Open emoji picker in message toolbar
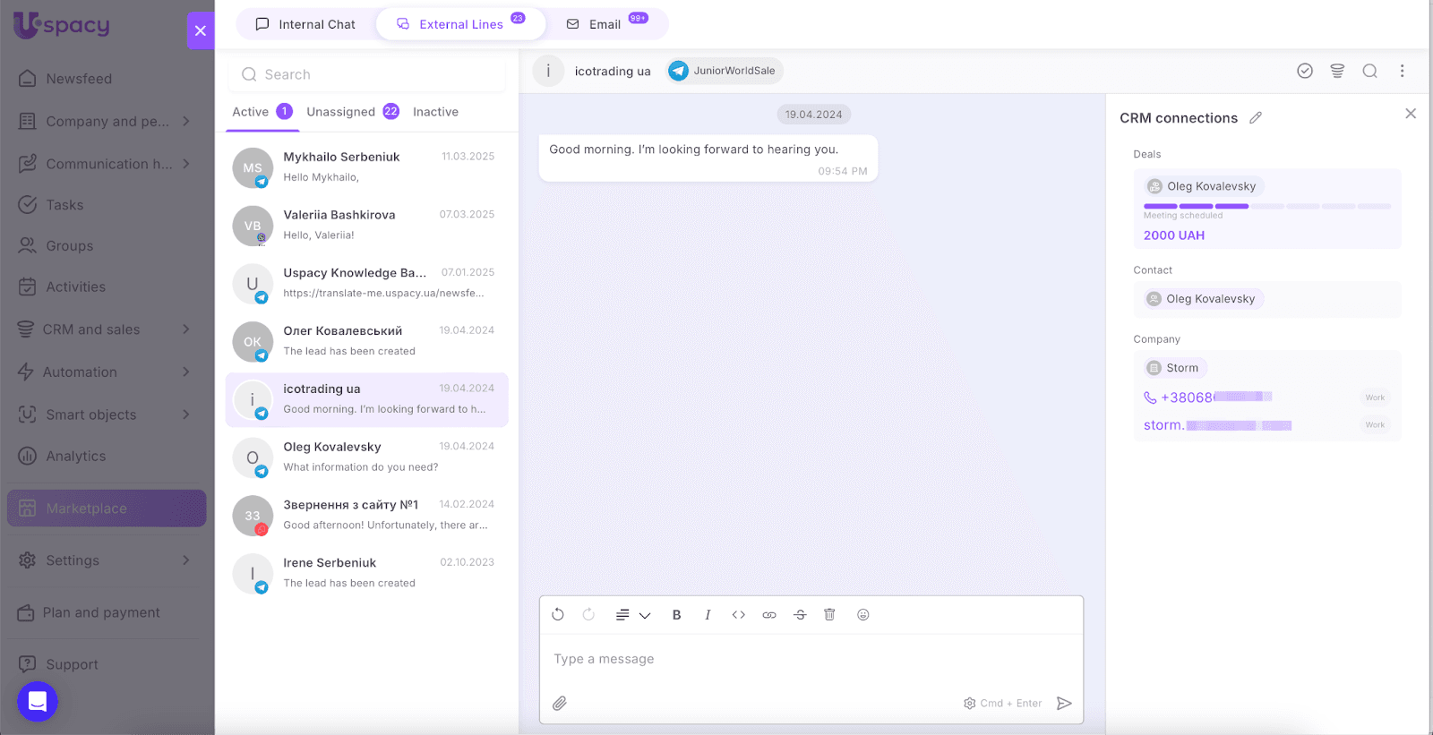Viewport: 1433px width, 735px height. click(x=863, y=615)
